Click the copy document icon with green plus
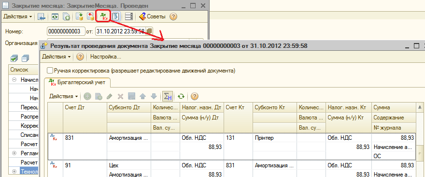 [x=67, y=16]
